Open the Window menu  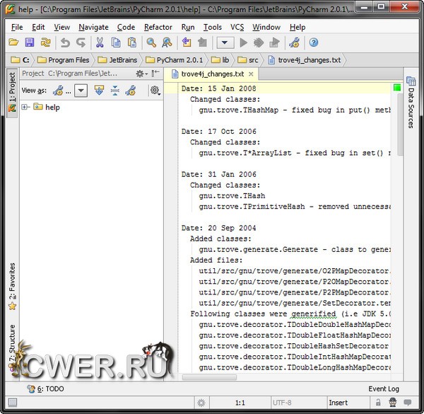[x=266, y=27]
